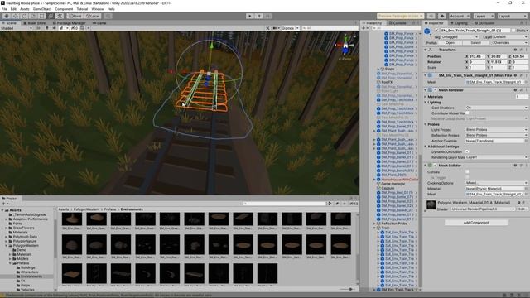530x298 pixels.
Task: Click the Mesh Renderer help icon
Action: pyautogui.click(x=515, y=90)
